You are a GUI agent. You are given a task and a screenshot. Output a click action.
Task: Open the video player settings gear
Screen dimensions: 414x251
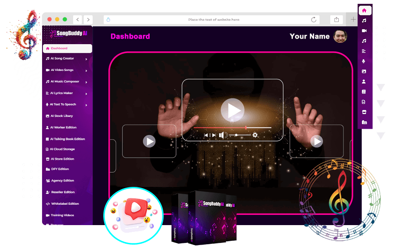[x=255, y=135]
